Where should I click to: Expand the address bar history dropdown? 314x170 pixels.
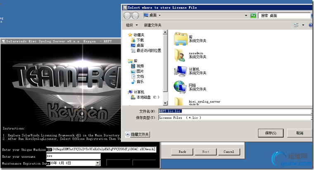click(246, 15)
